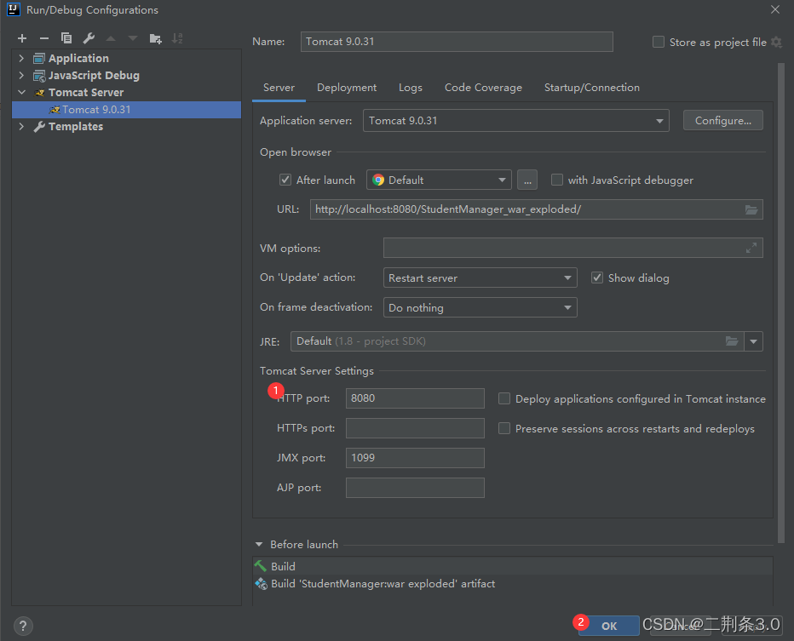Expand the Application tree node
The height and width of the screenshot is (641, 794).
pyautogui.click(x=21, y=58)
